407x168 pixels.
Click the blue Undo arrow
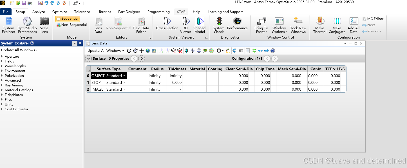46,3
